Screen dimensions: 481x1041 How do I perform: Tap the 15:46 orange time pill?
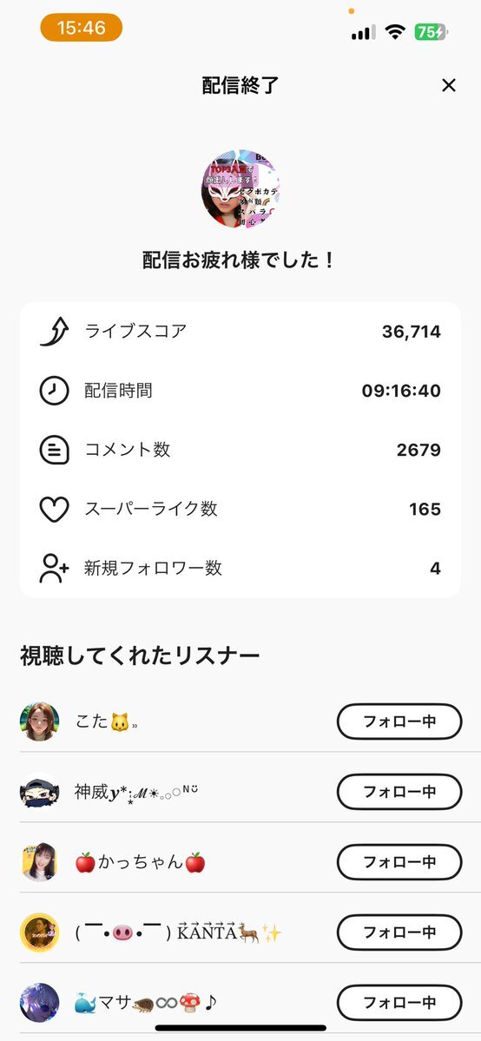[x=82, y=28]
